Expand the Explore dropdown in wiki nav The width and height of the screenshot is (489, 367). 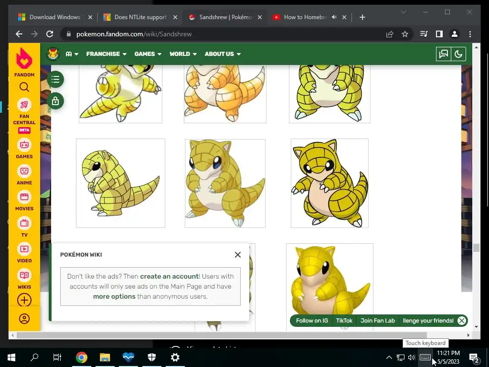[x=72, y=54]
